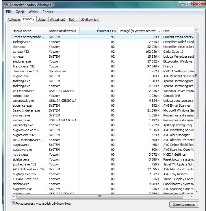This screenshot has width=206, height=211.
Task: Select the 'jusched.exe *32' process
Action: tap(103, 164)
